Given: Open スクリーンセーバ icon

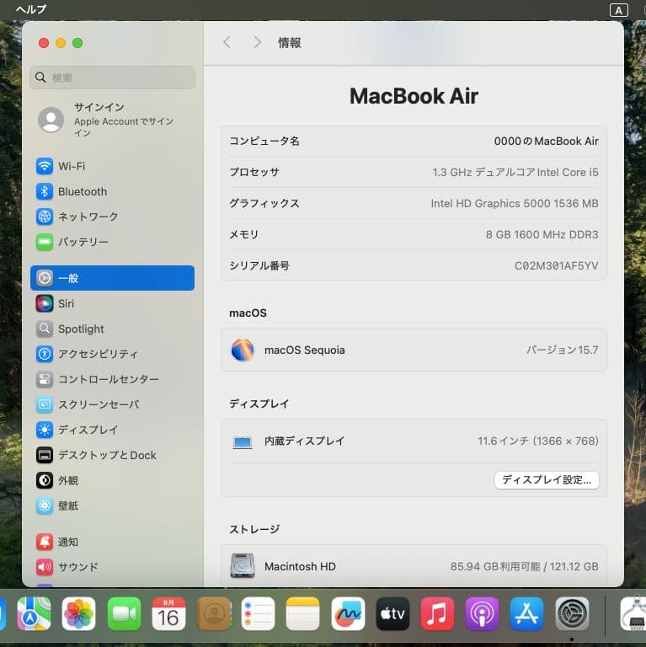Looking at the screenshot, I should [45, 404].
